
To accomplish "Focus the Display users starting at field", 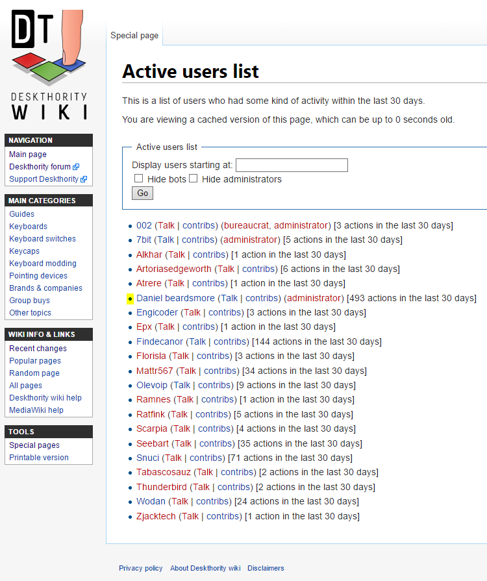I will coord(292,165).
